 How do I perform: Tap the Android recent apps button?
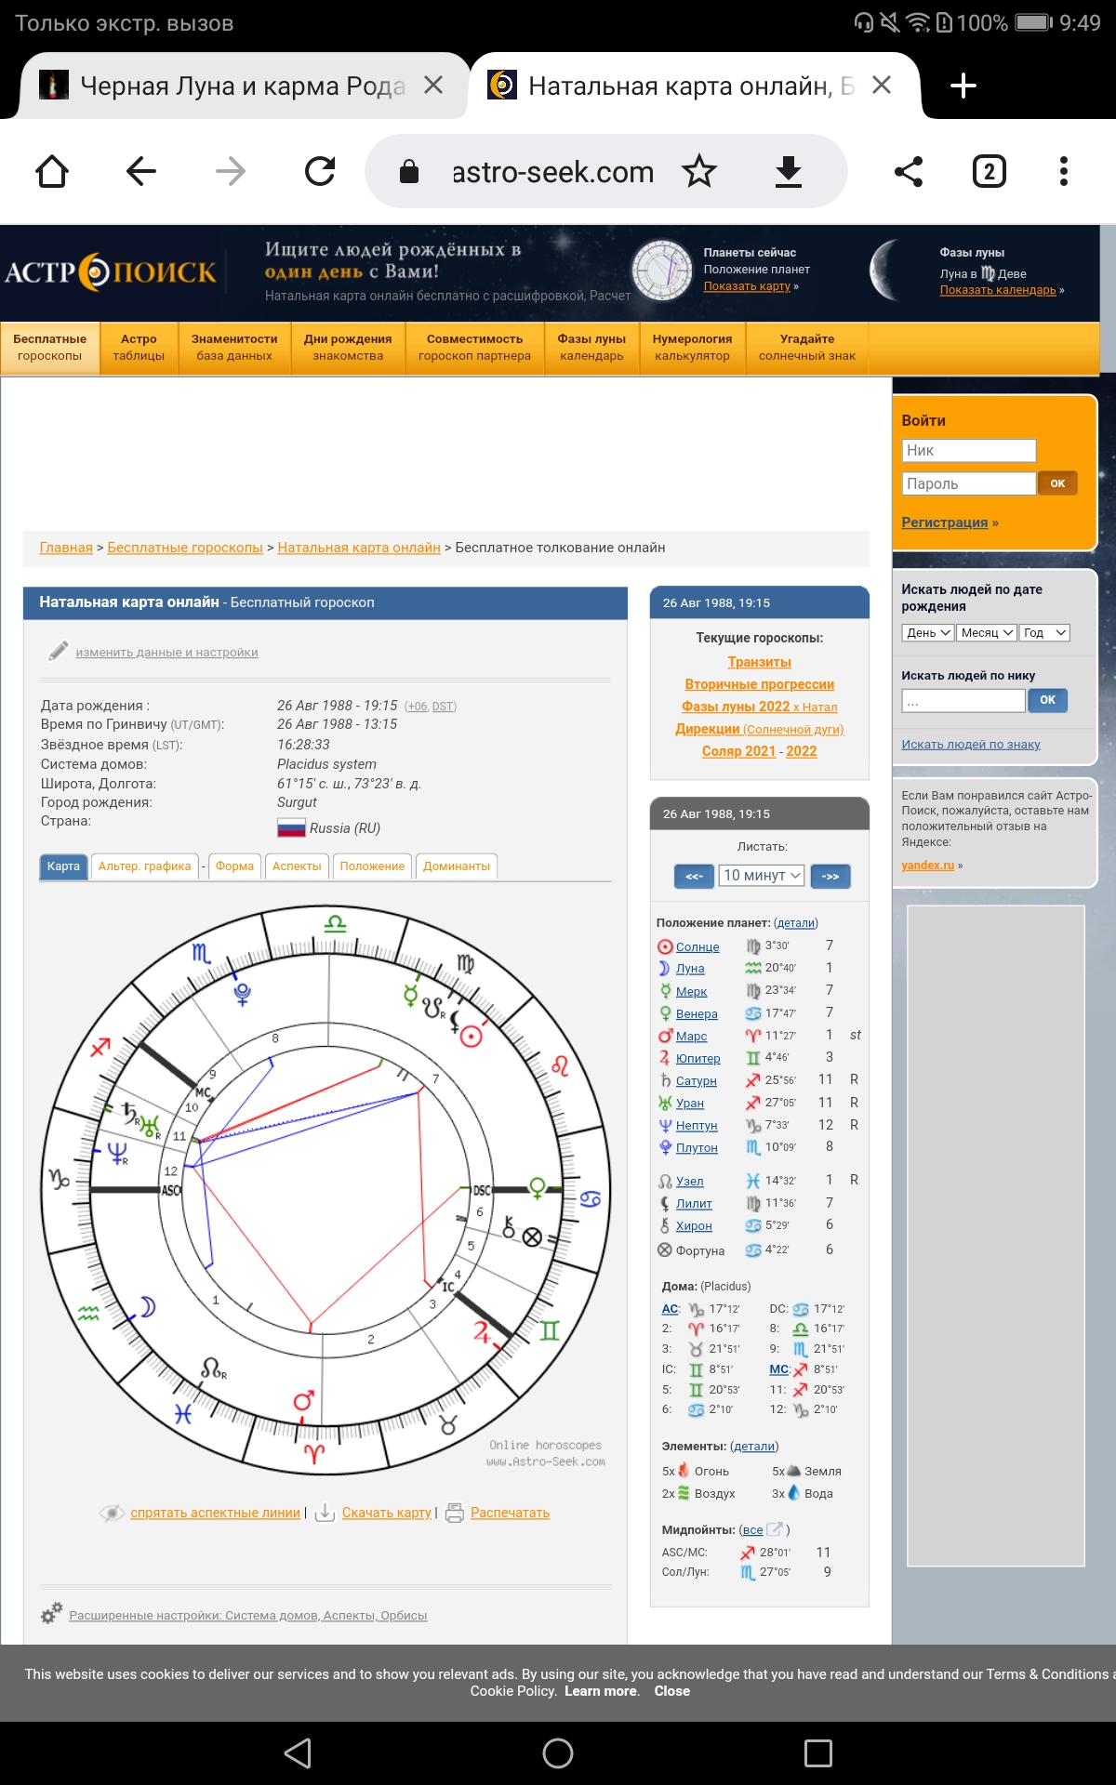click(x=818, y=1753)
